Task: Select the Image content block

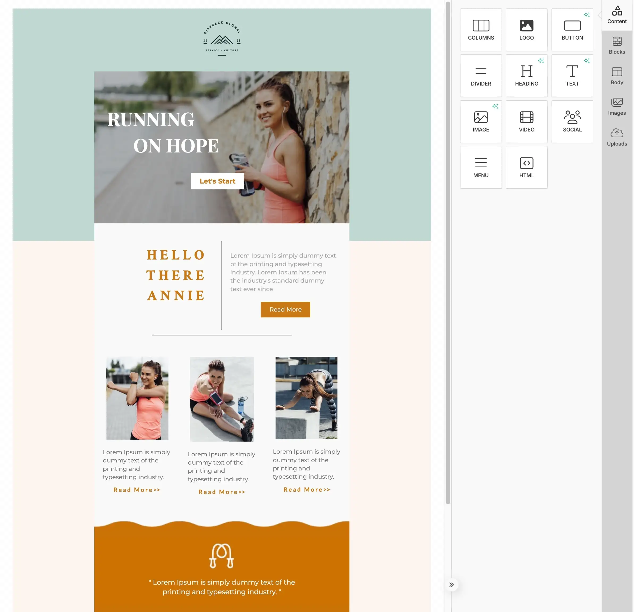Action: [481, 122]
